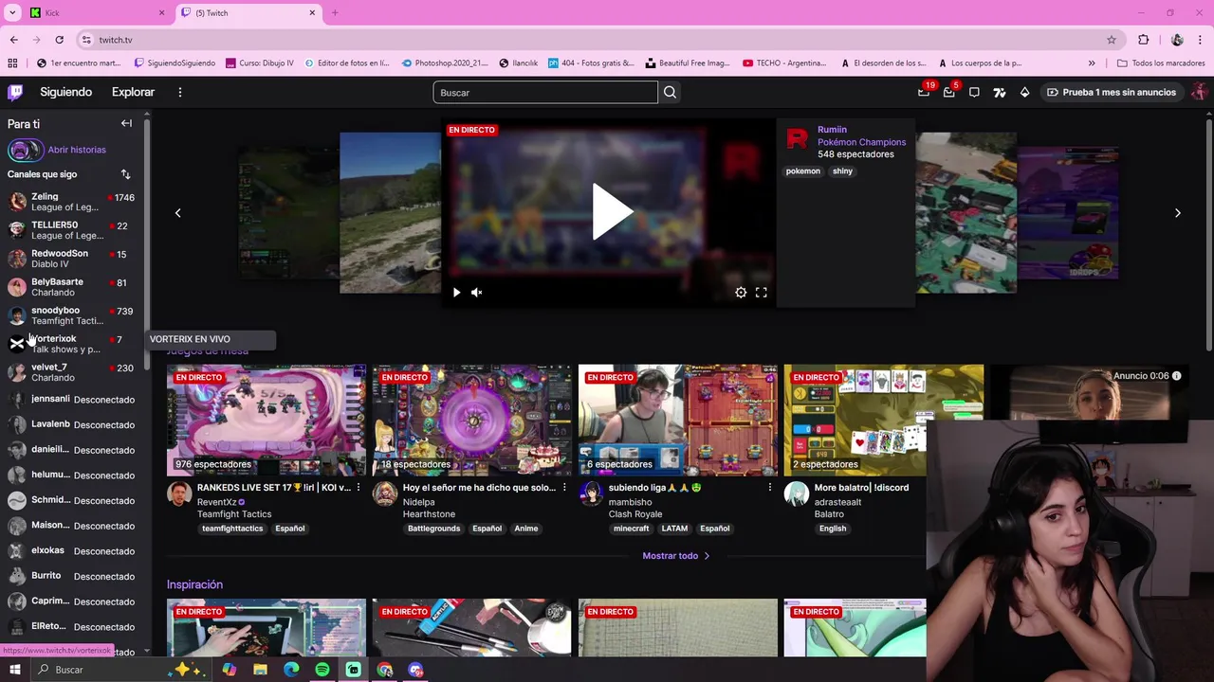Click Rumiin channel name link

(832, 130)
